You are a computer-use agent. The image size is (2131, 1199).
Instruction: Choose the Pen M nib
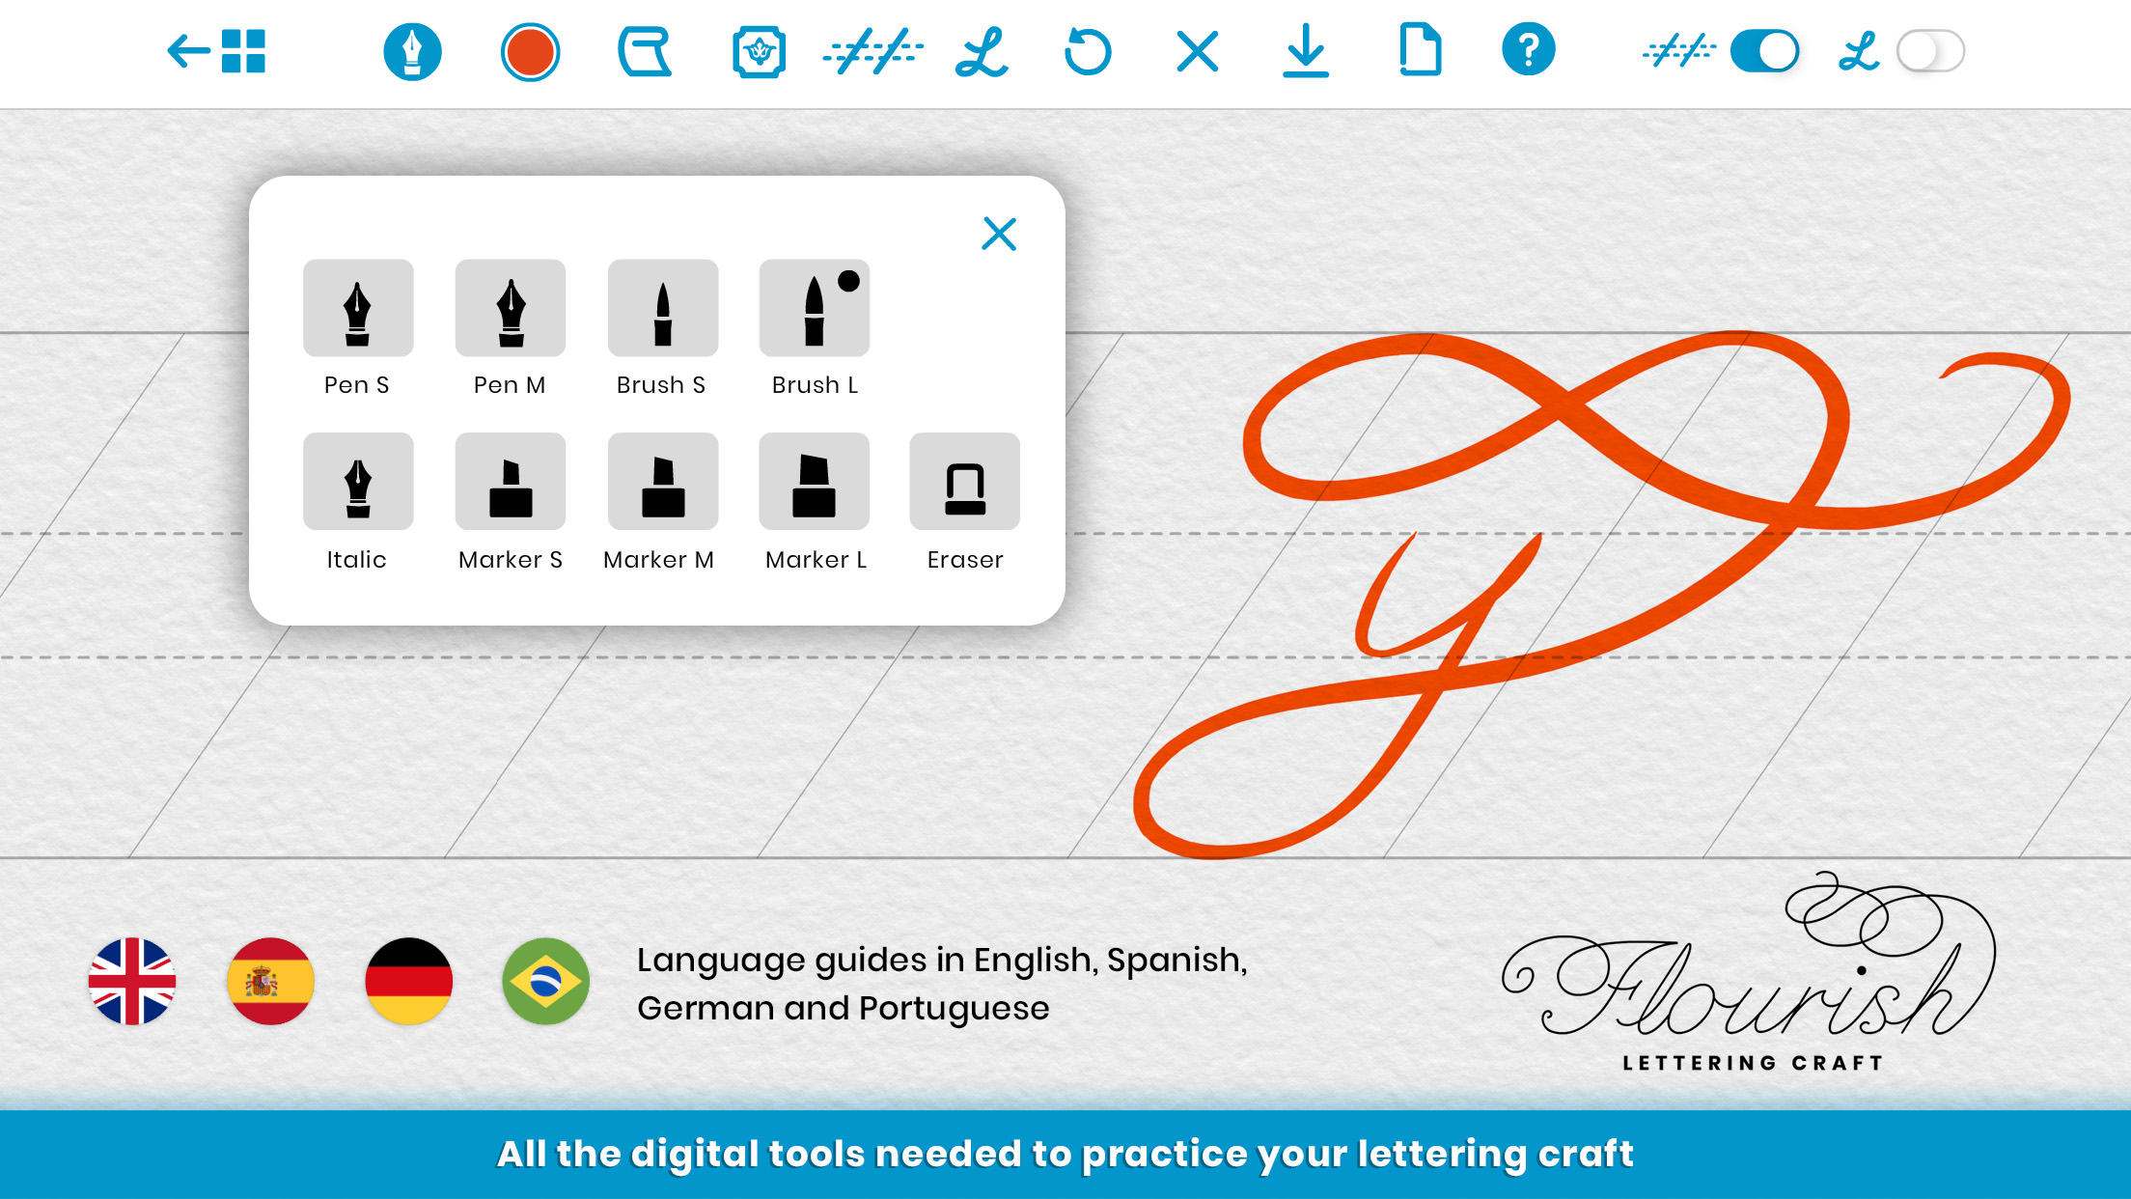coord(510,308)
